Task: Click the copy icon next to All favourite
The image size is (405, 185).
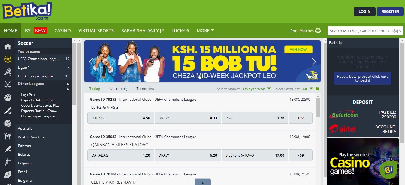Action: 317,88
